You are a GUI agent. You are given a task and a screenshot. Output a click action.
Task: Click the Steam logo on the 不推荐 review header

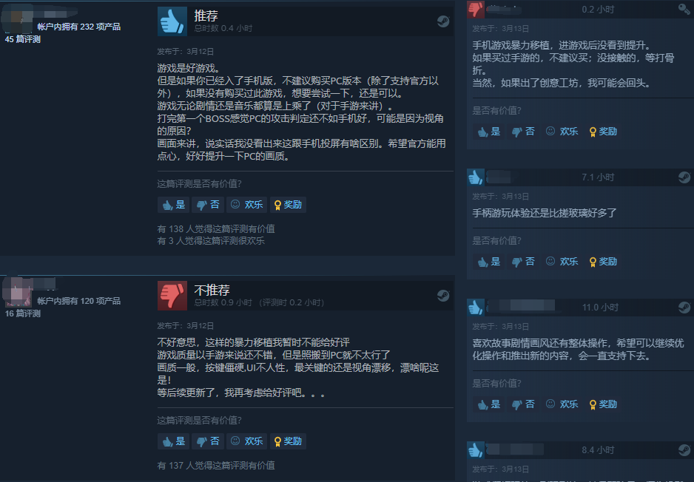coord(443,296)
